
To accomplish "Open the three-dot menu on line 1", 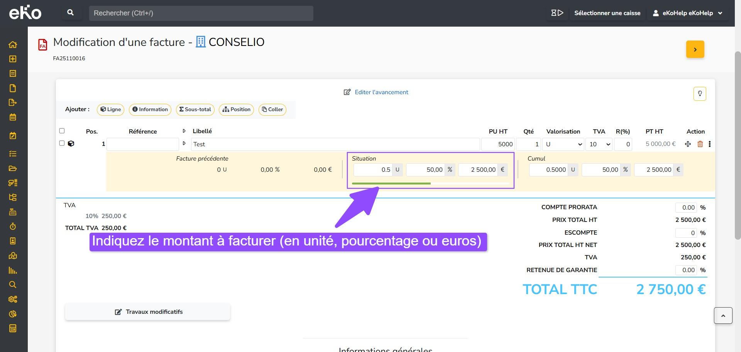I will click(709, 144).
